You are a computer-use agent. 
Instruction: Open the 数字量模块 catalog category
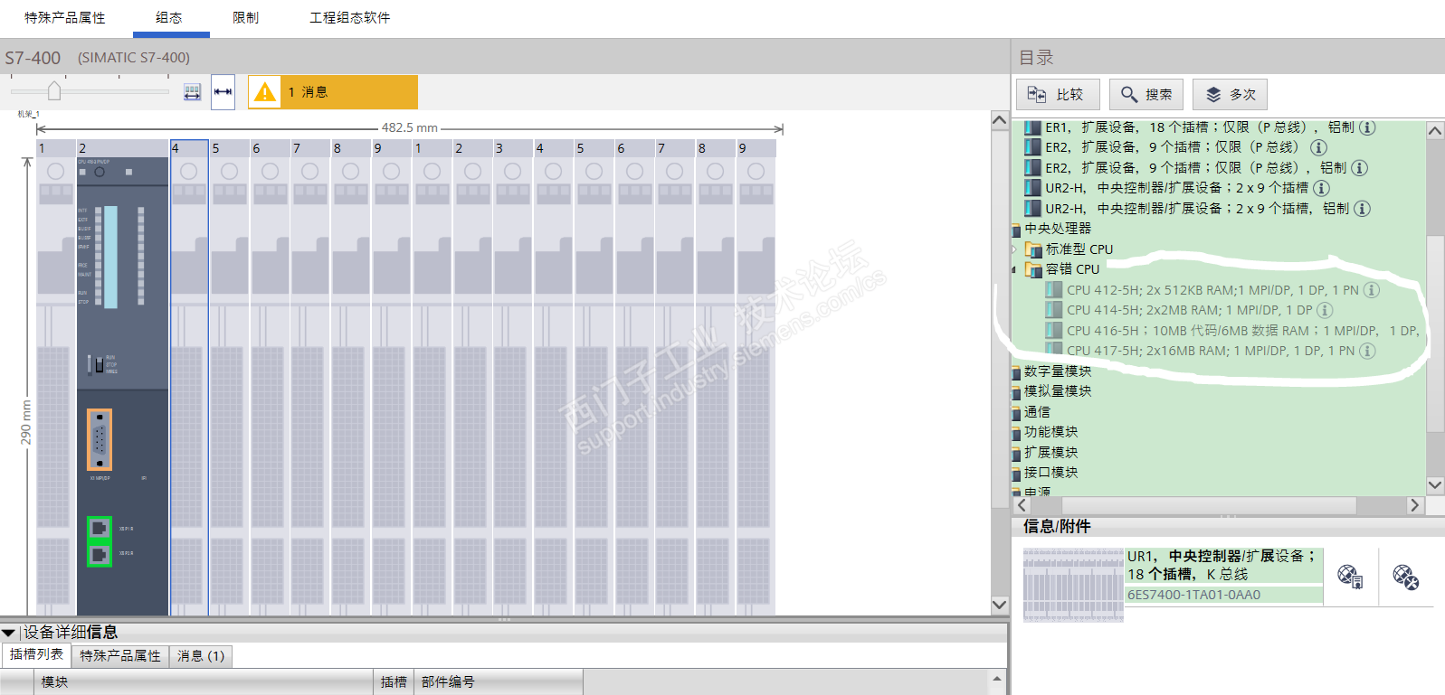(1058, 371)
